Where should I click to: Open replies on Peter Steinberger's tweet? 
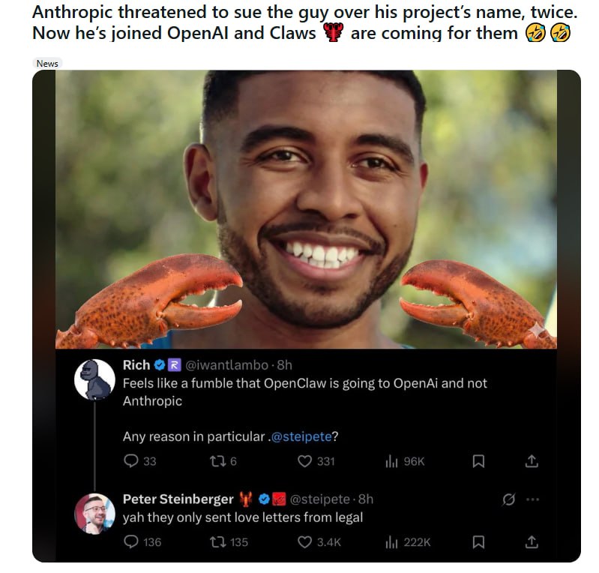pyautogui.click(x=130, y=541)
